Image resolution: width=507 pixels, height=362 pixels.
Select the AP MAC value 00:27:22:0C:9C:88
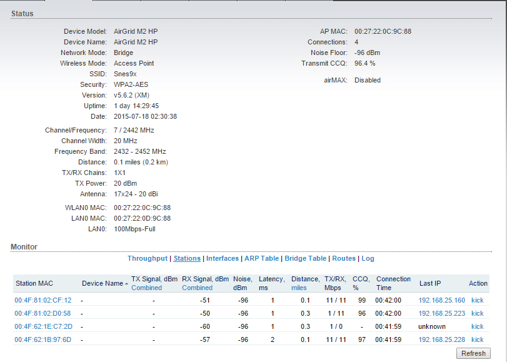pyautogui.click(x=383, y=31)
